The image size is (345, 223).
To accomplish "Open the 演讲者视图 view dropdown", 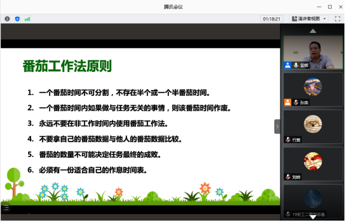I will click(308, 19).
